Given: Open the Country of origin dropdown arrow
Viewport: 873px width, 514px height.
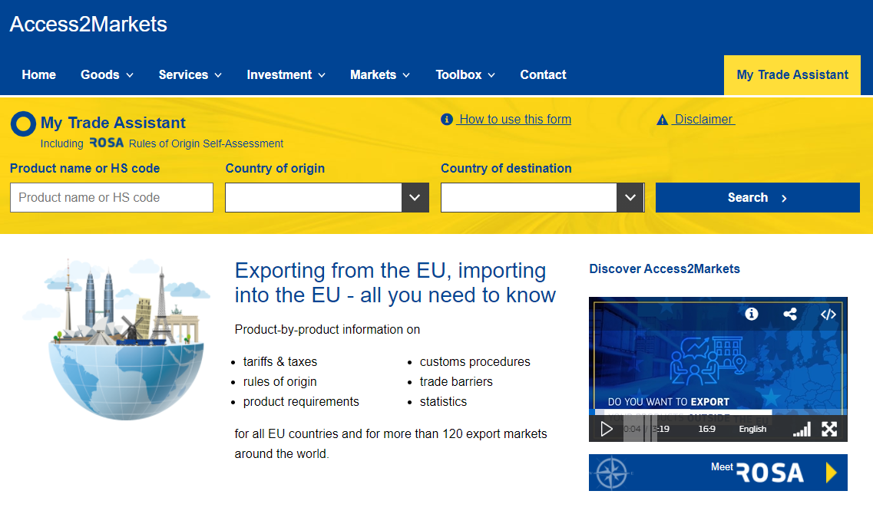Looking at the screenshot, I should click(x=415, y=197).
